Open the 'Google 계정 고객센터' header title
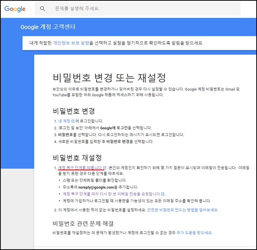 point(48,27)
